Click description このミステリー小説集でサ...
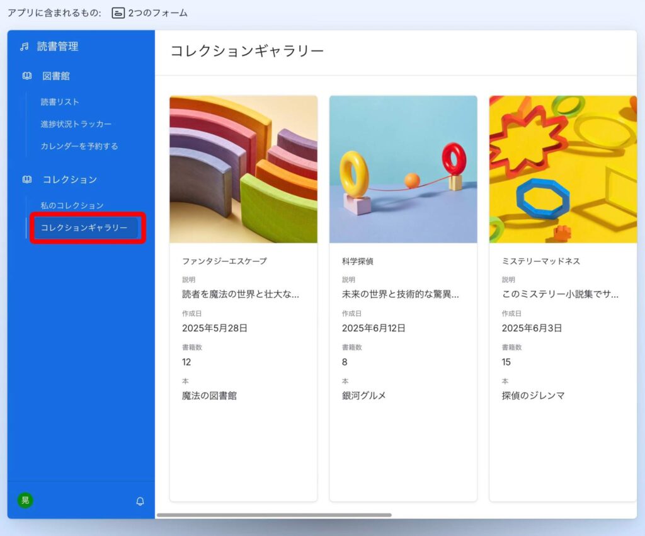Image resolution: width=645 pixels, height=536 pixels. tap(560, 294)
